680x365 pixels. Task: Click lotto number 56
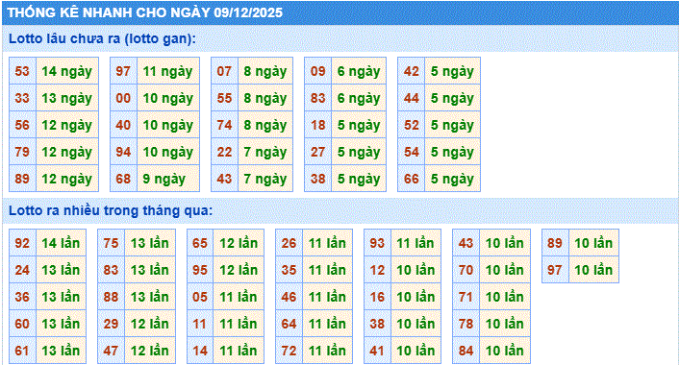[22, 125]
